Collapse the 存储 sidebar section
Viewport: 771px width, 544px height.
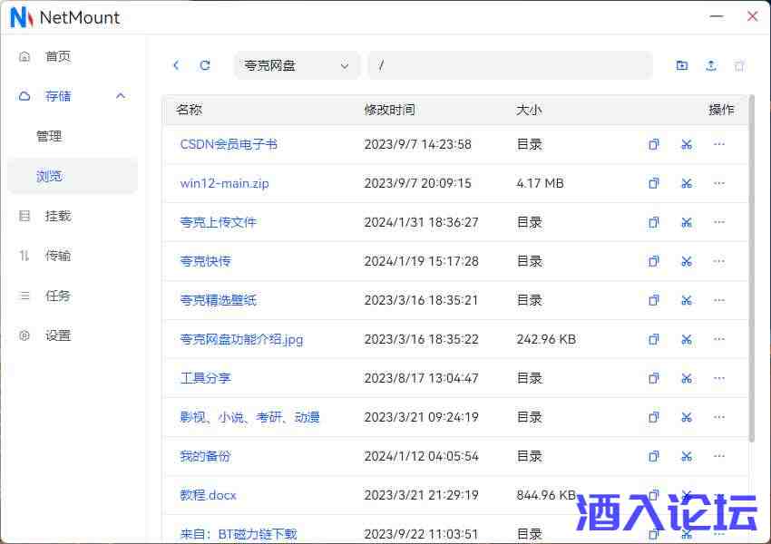point(121,96)
